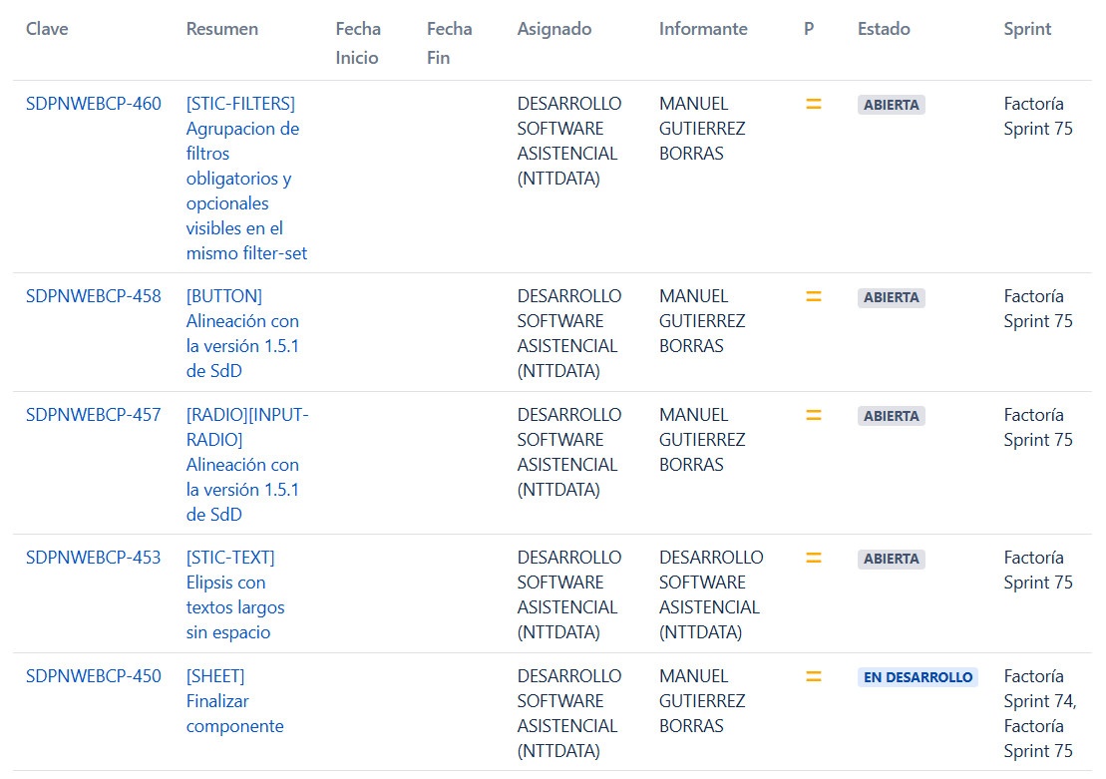Screen dimensions: 1106x779
Task: Open issue key SDPNWEBCP-457
Action: tap(93, 415)
